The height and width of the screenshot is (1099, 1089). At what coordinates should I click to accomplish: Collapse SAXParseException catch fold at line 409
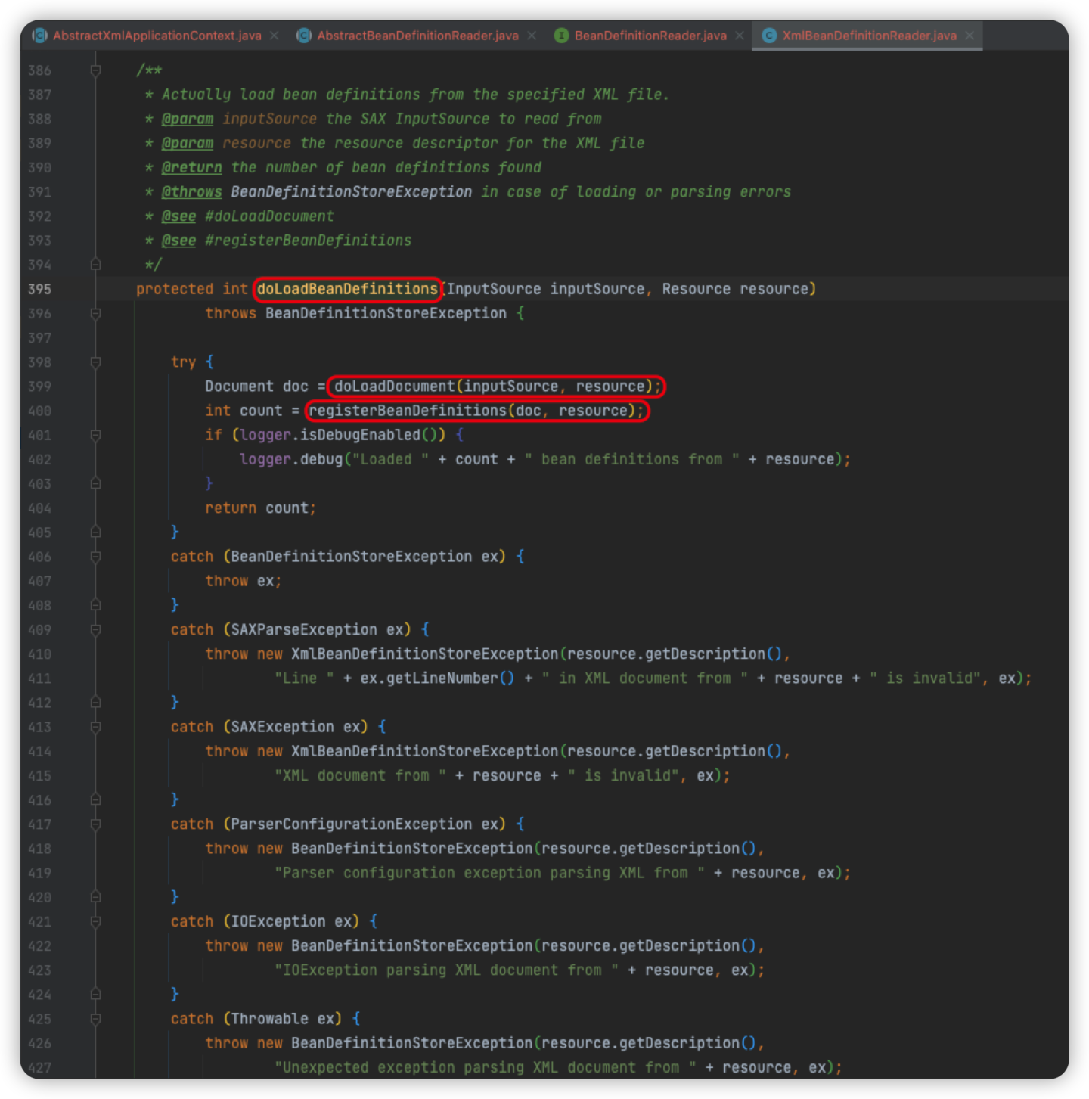95,629
